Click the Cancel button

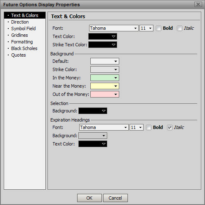coord(115,198)
